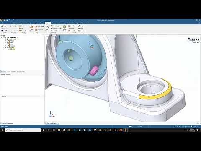Open the Structure panel tab
The image size is (201, 151).
[x=3, y=72]
